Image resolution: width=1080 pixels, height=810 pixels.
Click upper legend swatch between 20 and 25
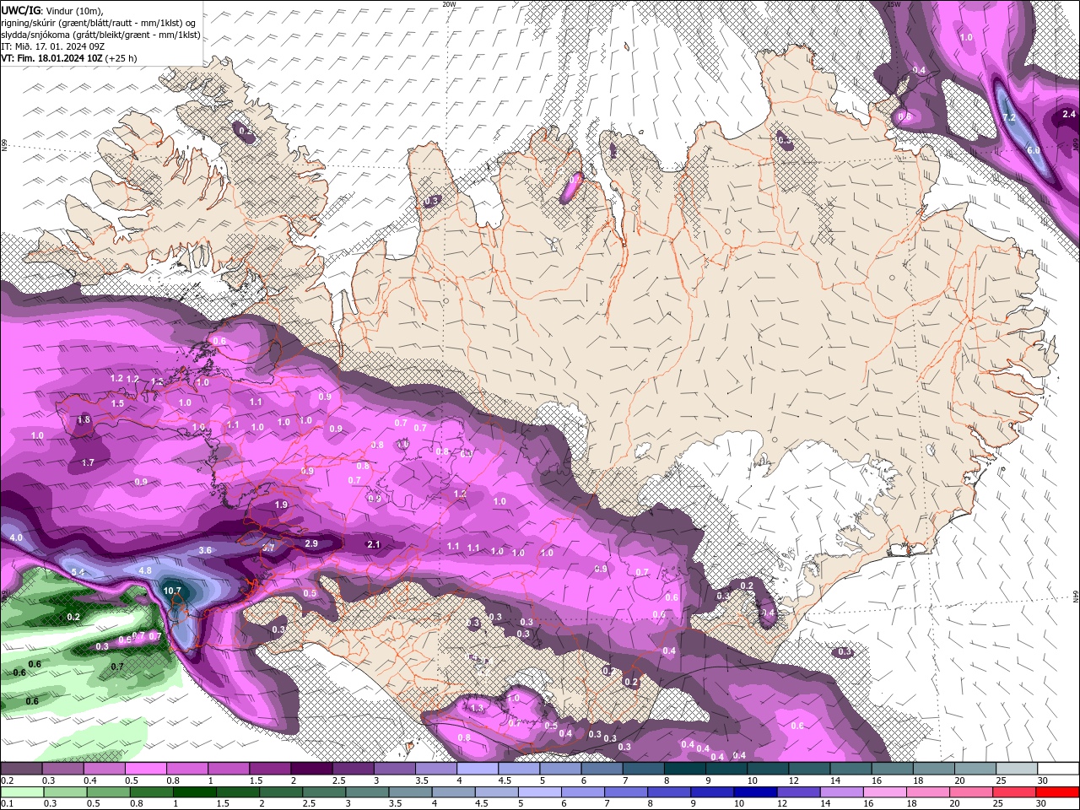(976, 769)
